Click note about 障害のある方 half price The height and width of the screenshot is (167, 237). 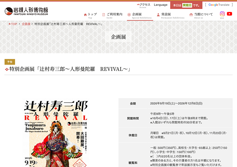tap(186, 160)
